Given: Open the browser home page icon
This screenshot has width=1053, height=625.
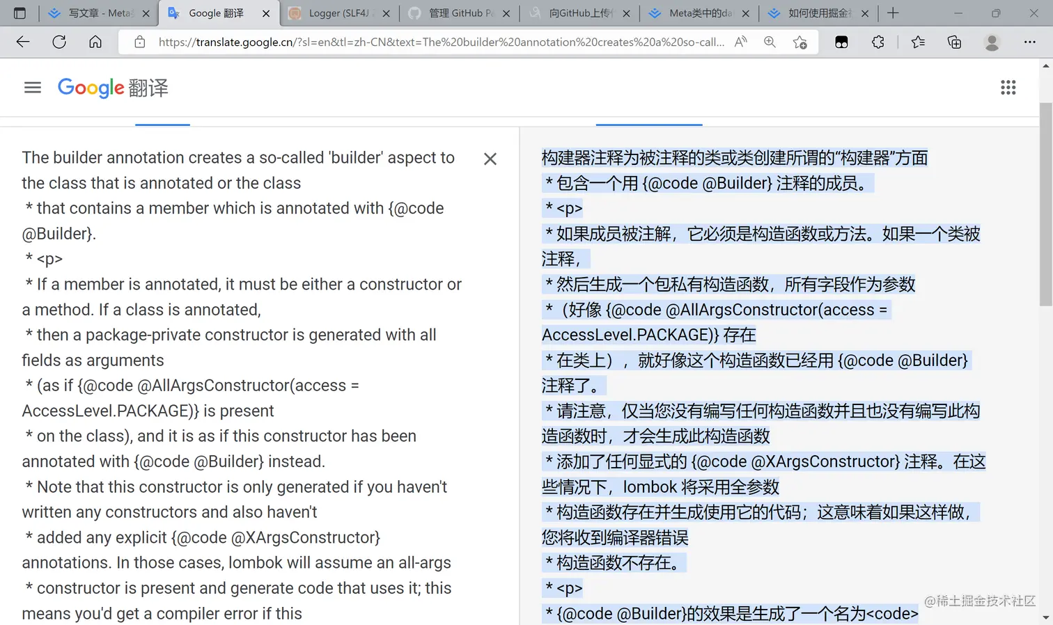Looking at the screenshot, I should click(95, 42).
